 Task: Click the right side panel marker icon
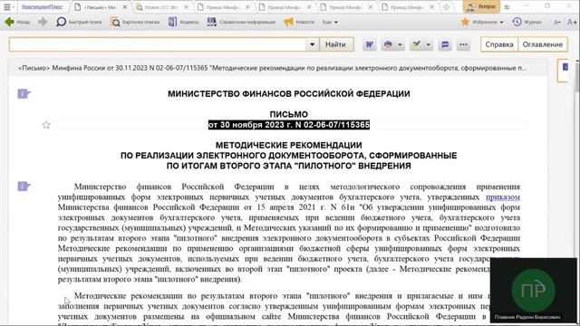[x=565, y=67]
